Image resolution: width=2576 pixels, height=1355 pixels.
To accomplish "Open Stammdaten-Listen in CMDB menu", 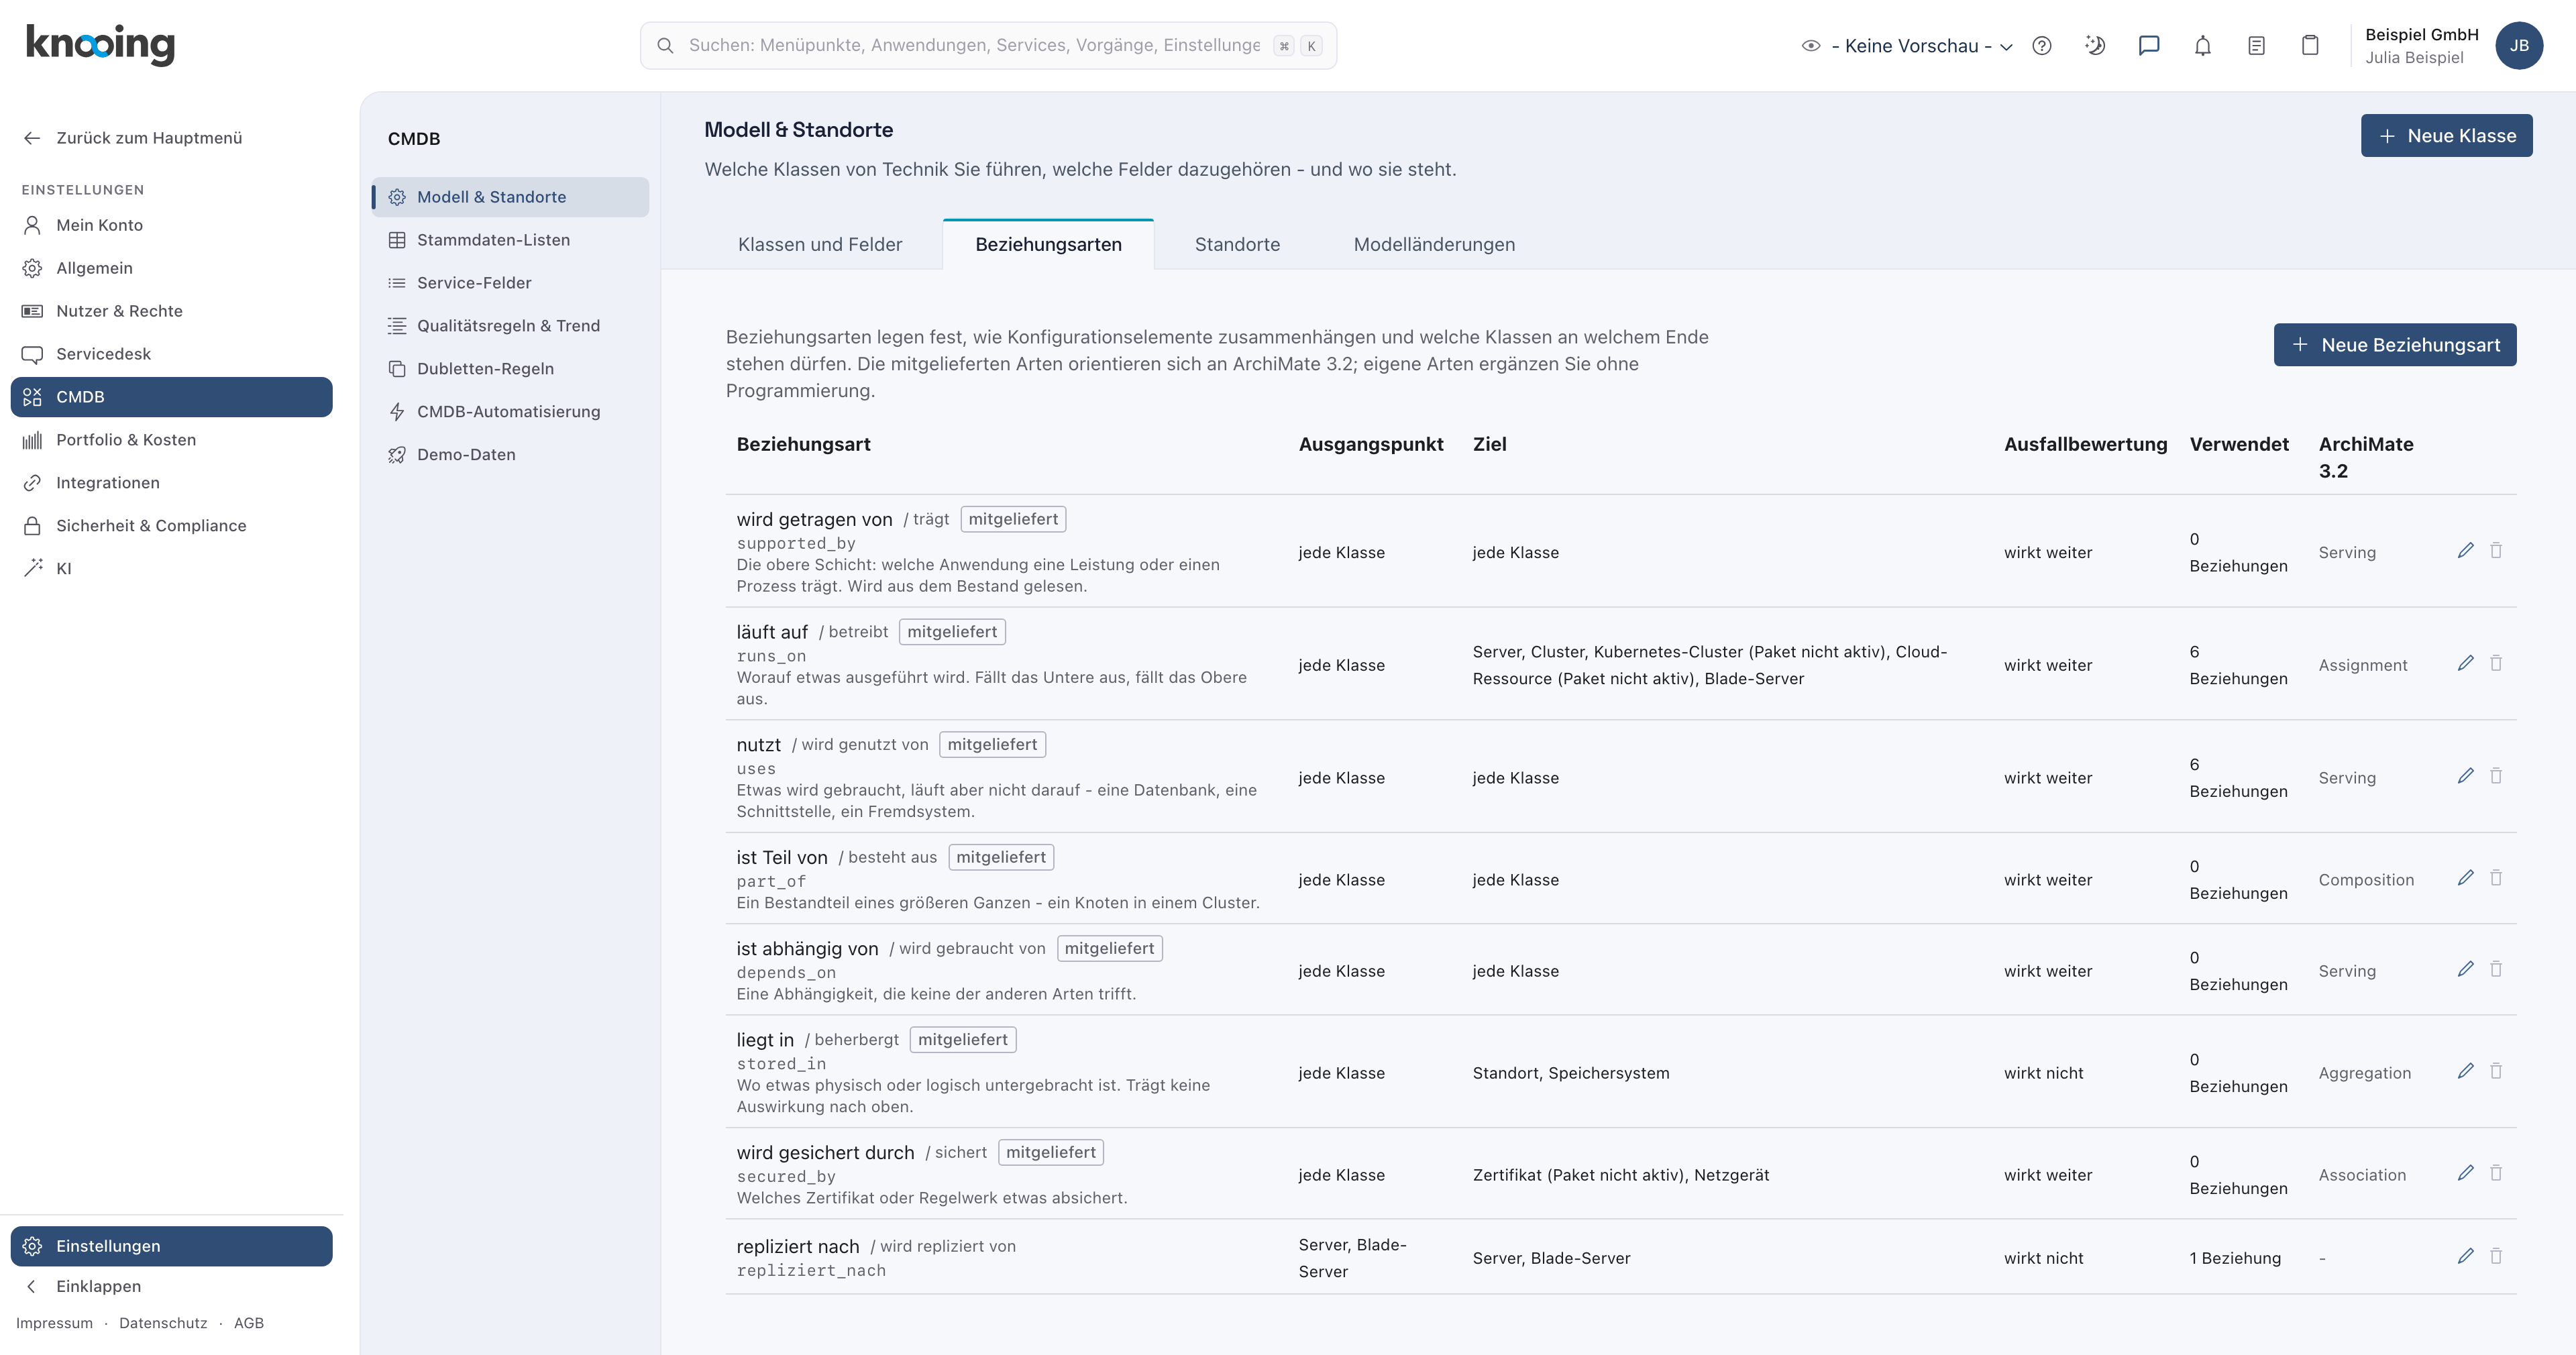I will 510,240.
